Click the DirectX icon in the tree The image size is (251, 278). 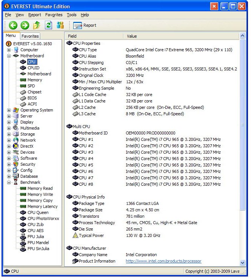[x=16, y=146]
